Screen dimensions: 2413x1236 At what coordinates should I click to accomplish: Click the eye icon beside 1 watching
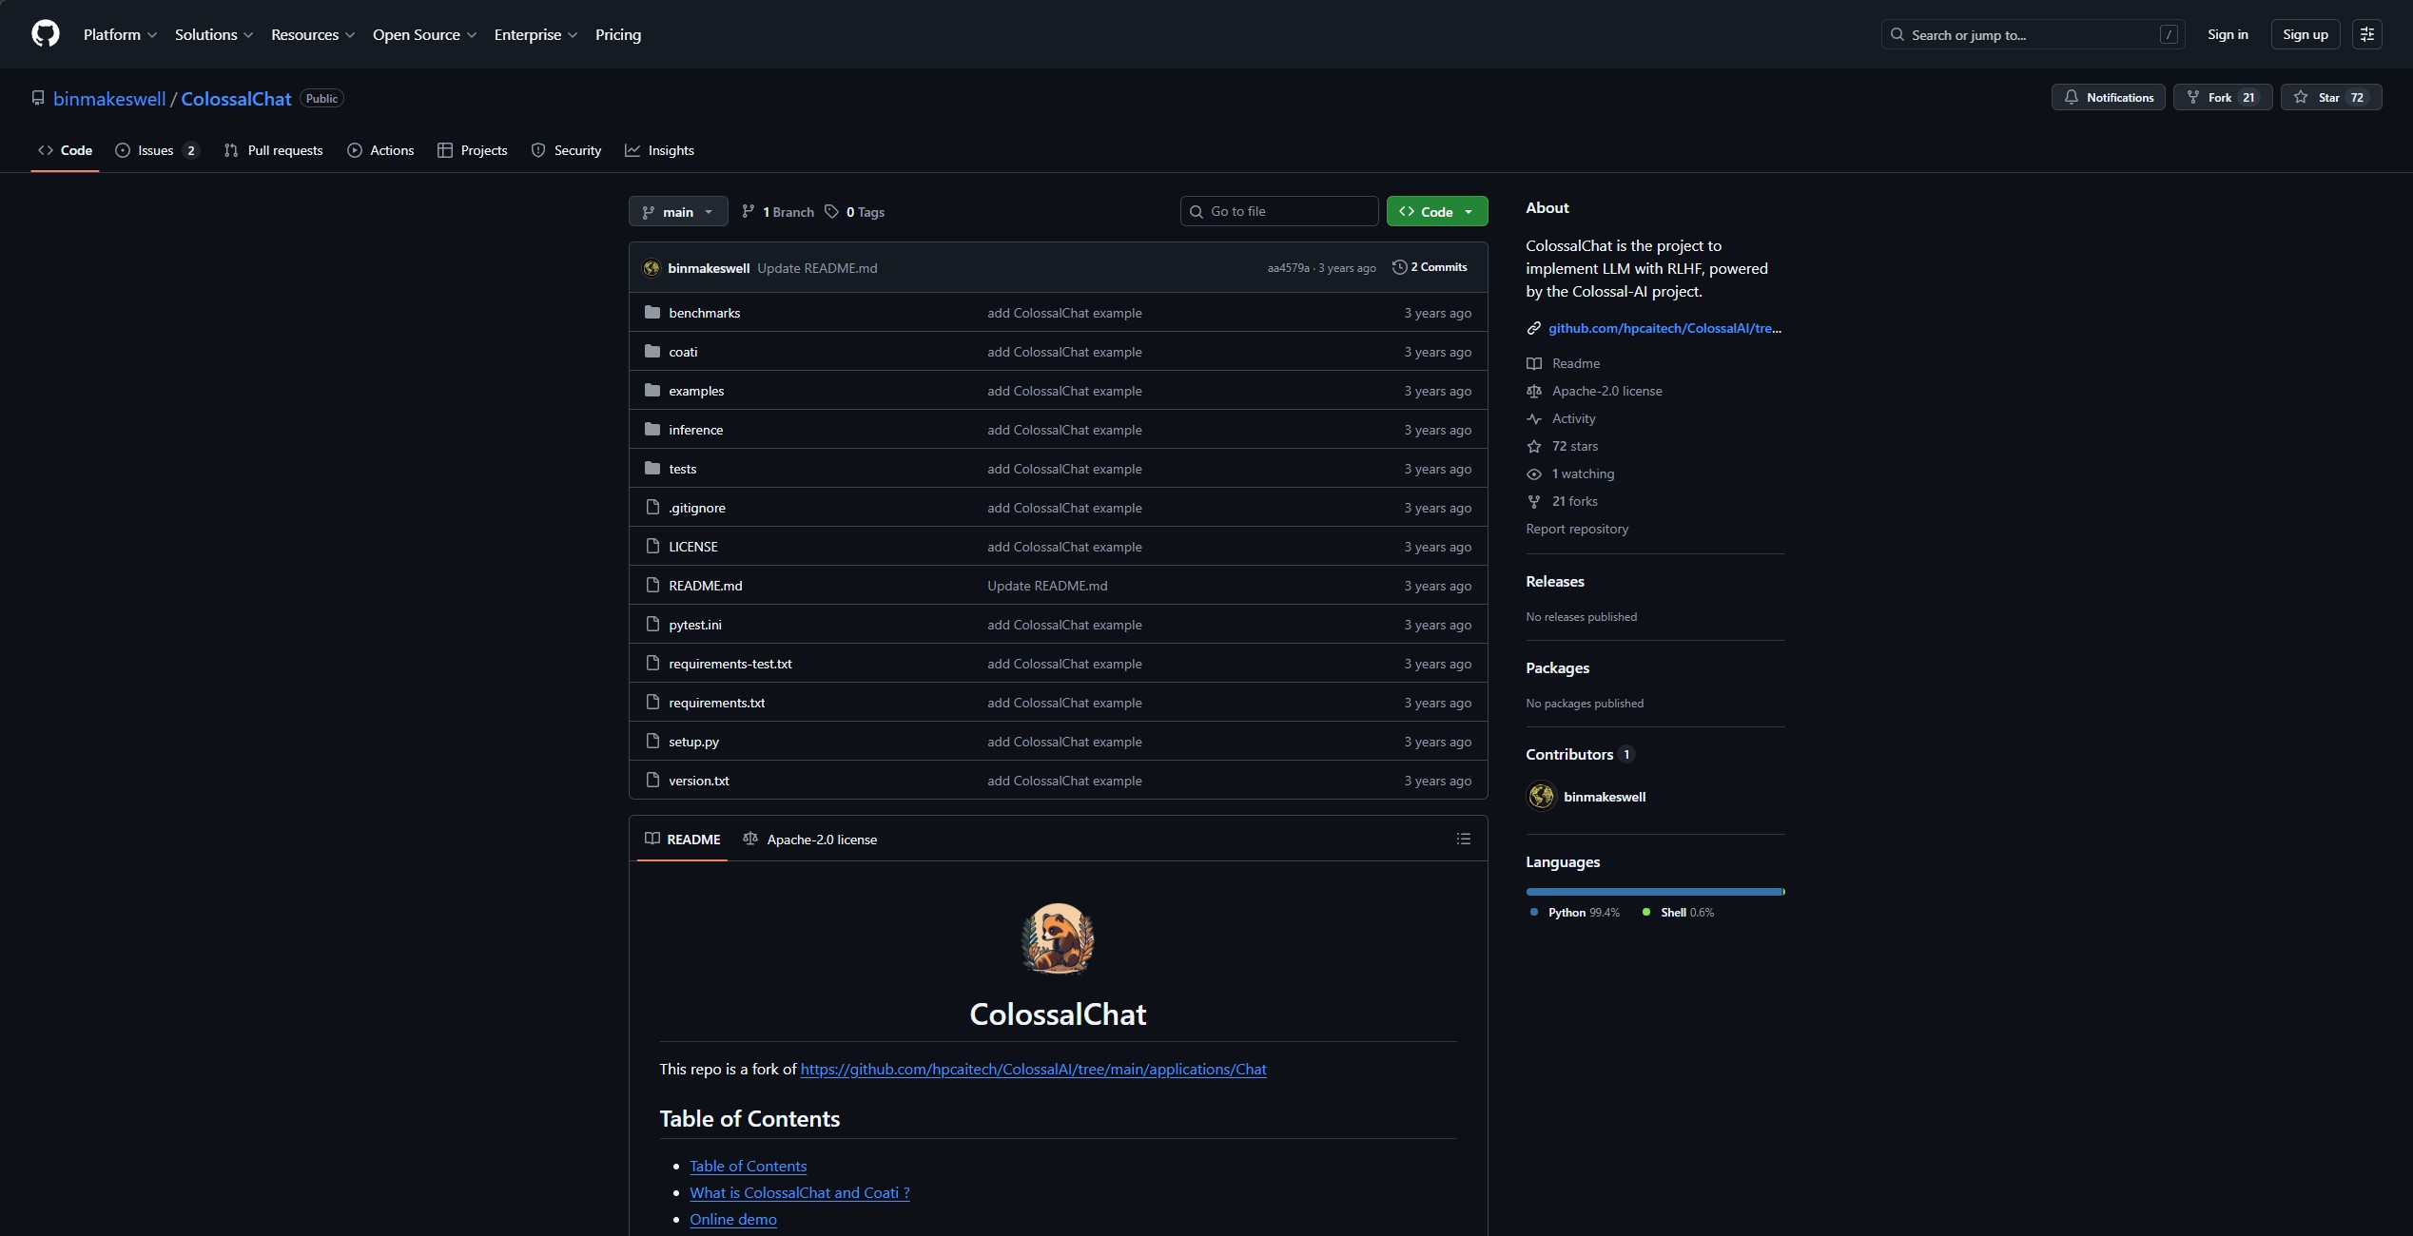point(1534,473)
